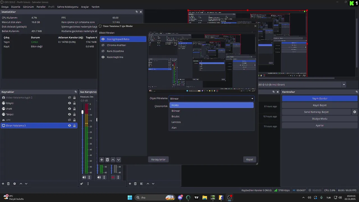Viewport: 359px width, 202px height.
Task: Open the Paneller menu
Action: [41, 7]
